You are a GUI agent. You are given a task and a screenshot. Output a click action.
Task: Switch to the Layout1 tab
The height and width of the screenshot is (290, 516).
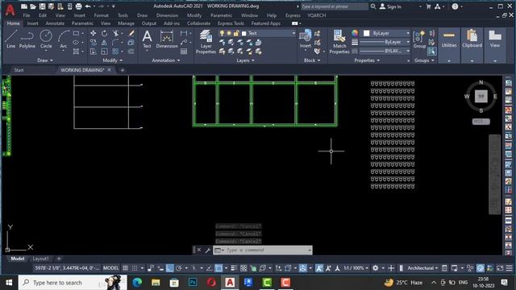41,259
